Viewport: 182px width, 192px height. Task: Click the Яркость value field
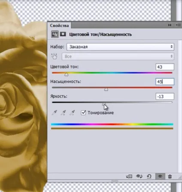tap(165, 96)
